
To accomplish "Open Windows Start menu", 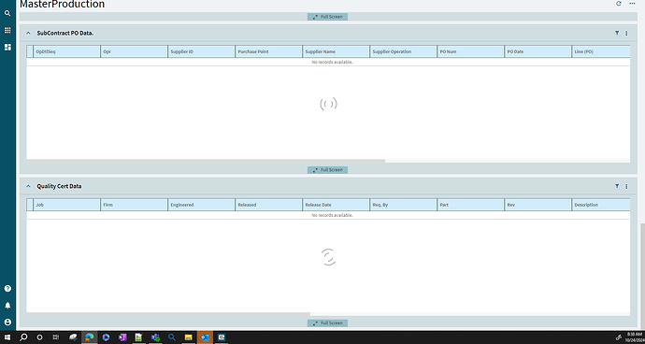I will click(7, 337).
